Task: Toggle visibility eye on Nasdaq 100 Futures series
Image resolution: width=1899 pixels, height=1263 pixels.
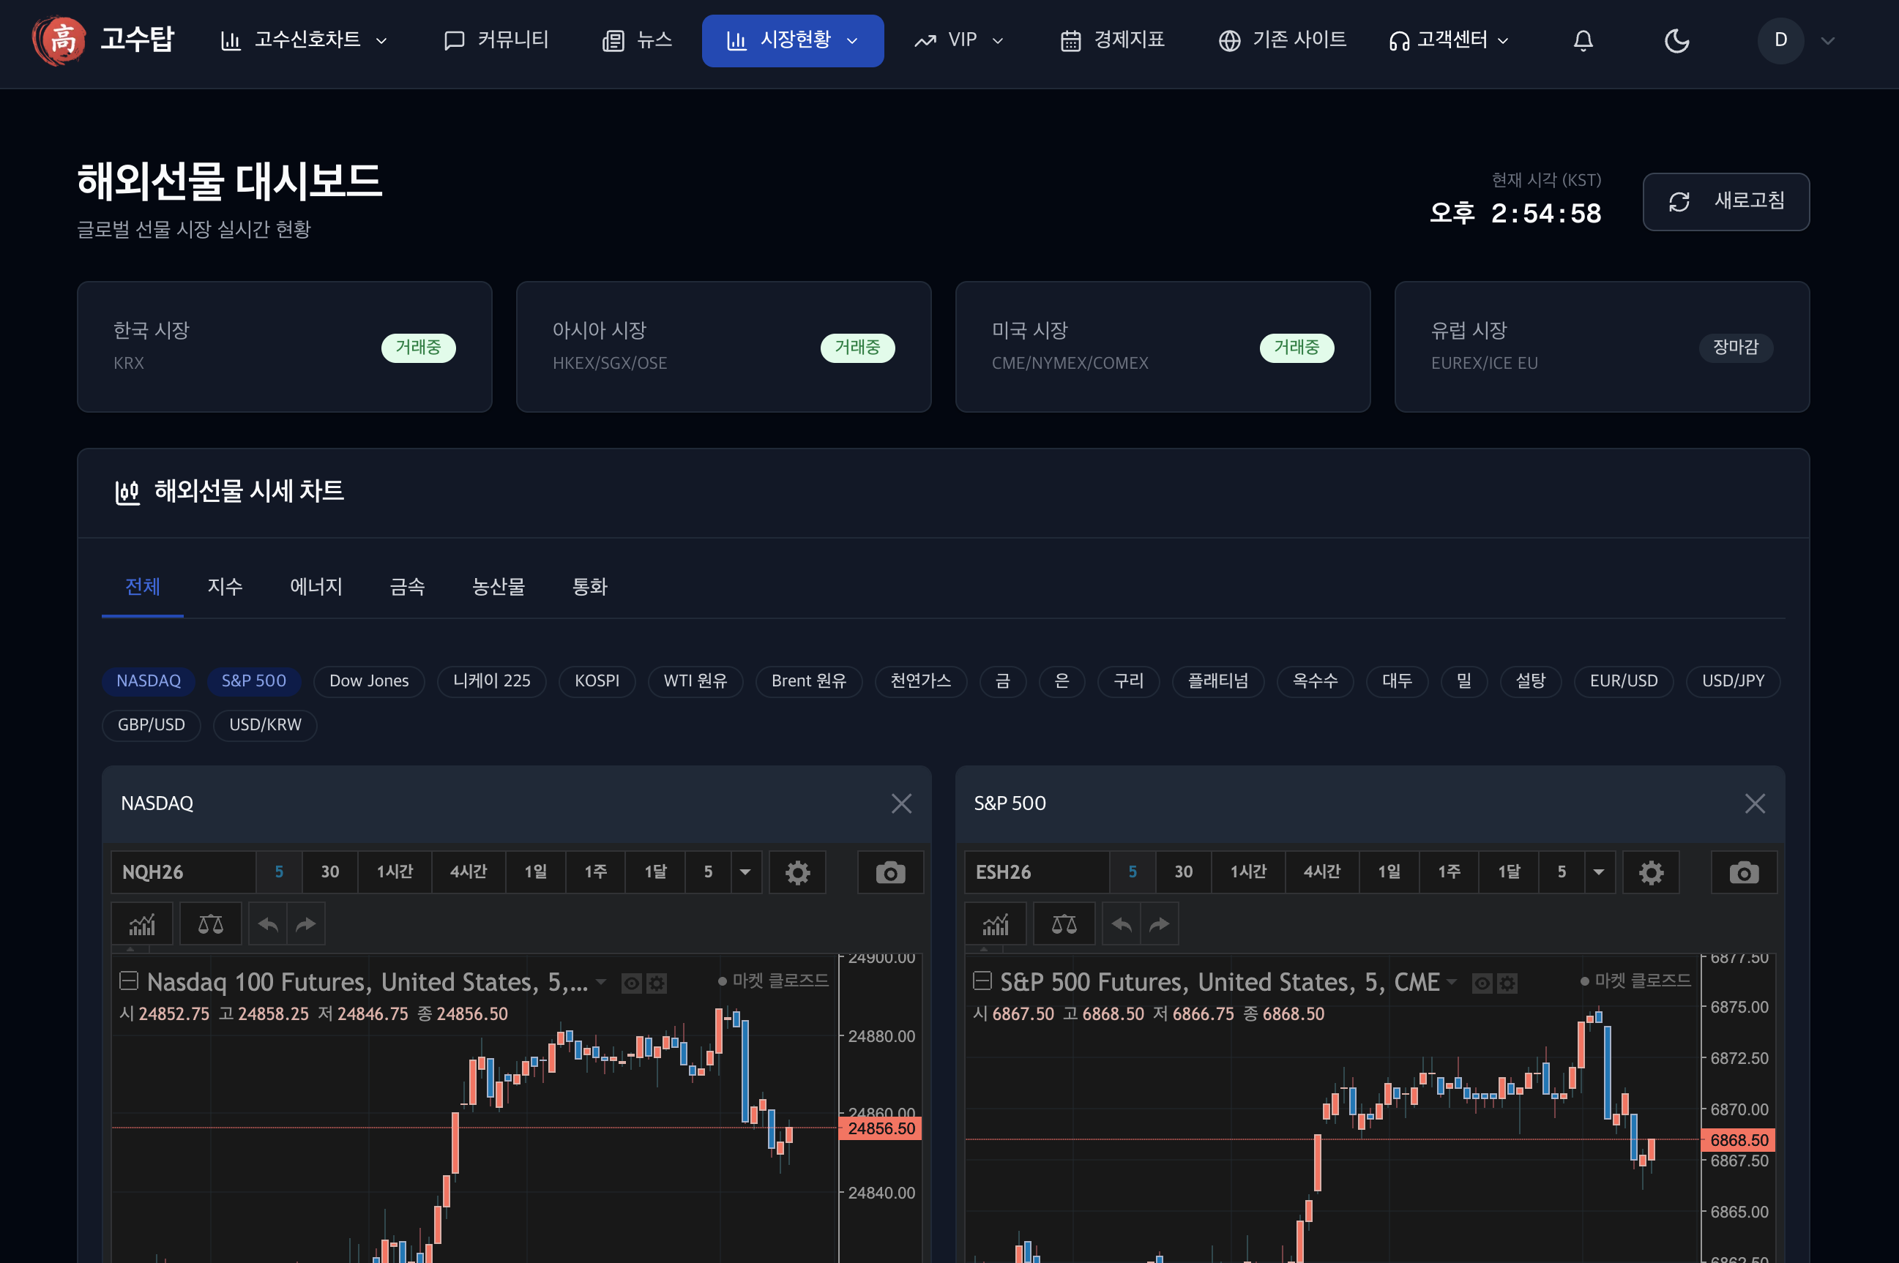Action: pos(631,983)
